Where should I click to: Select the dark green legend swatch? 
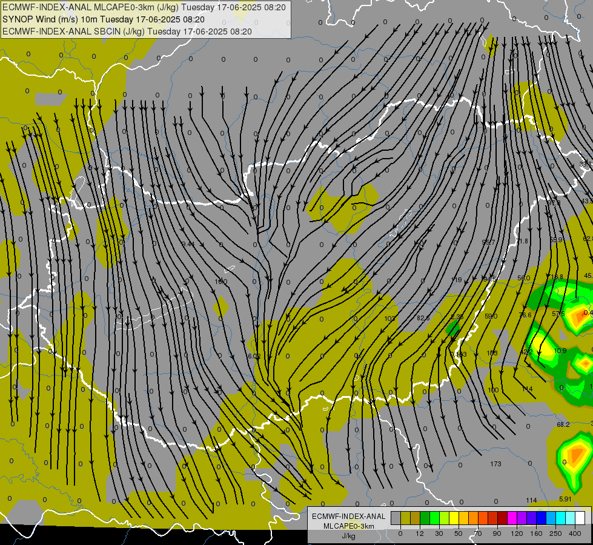pyautogui.click(x=425, y=518)
